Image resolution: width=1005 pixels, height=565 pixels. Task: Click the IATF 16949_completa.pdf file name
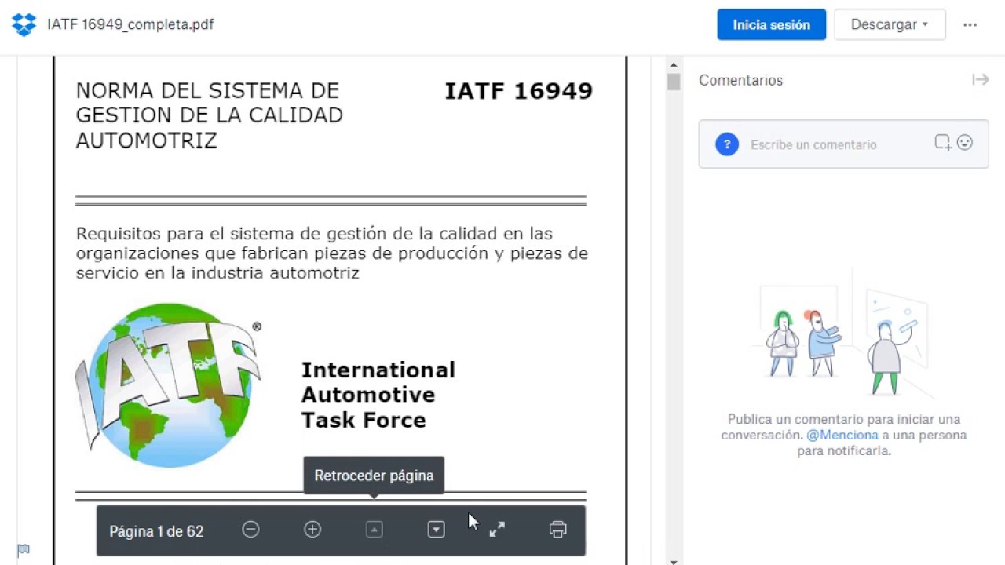(x=130, y=24)
